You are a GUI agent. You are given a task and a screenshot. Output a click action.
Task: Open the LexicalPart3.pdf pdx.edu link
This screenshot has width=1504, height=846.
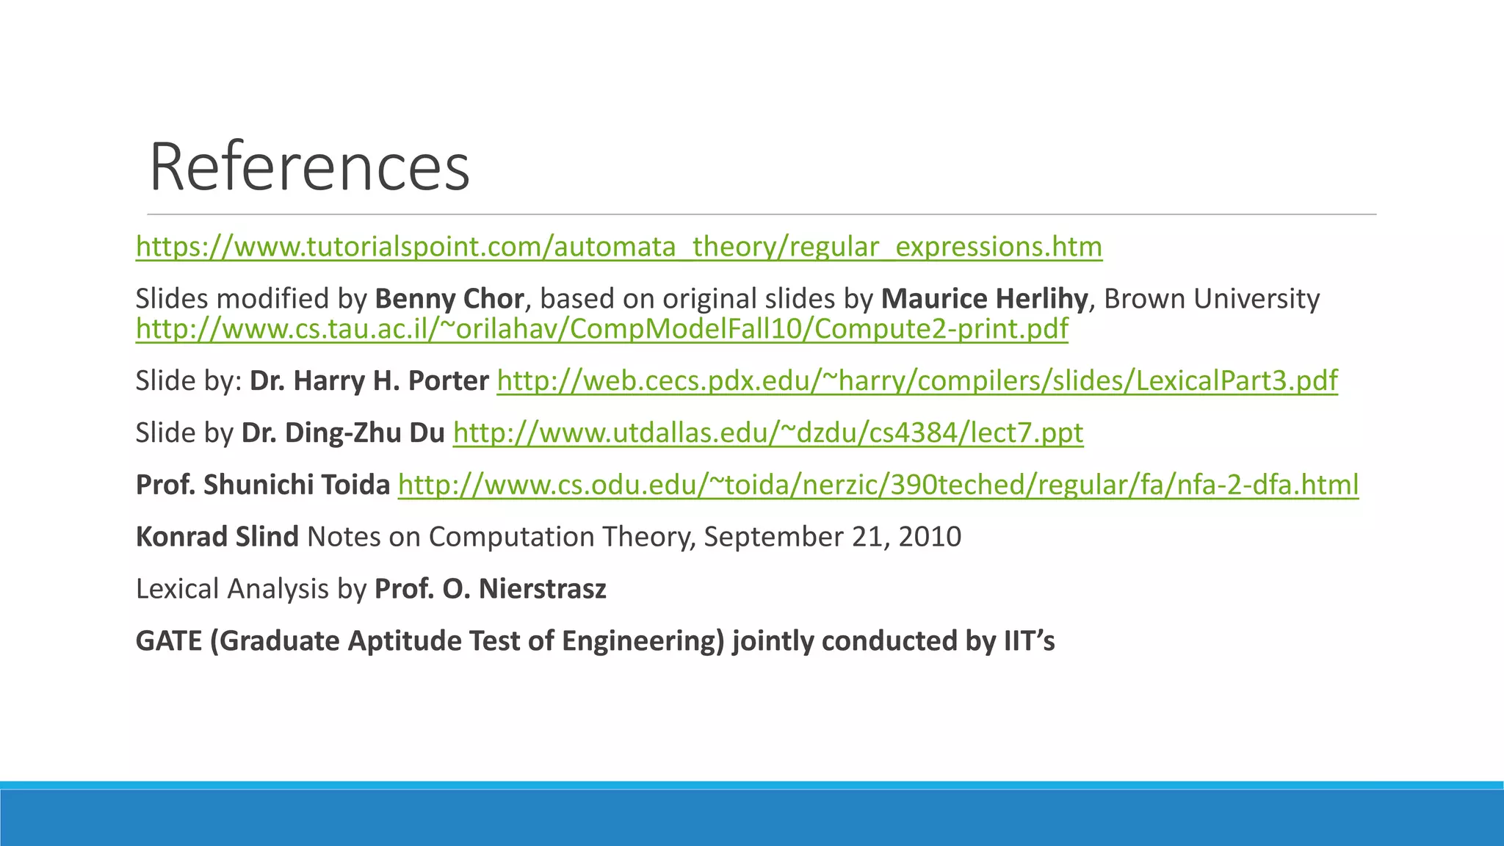(x=916, y=380)
